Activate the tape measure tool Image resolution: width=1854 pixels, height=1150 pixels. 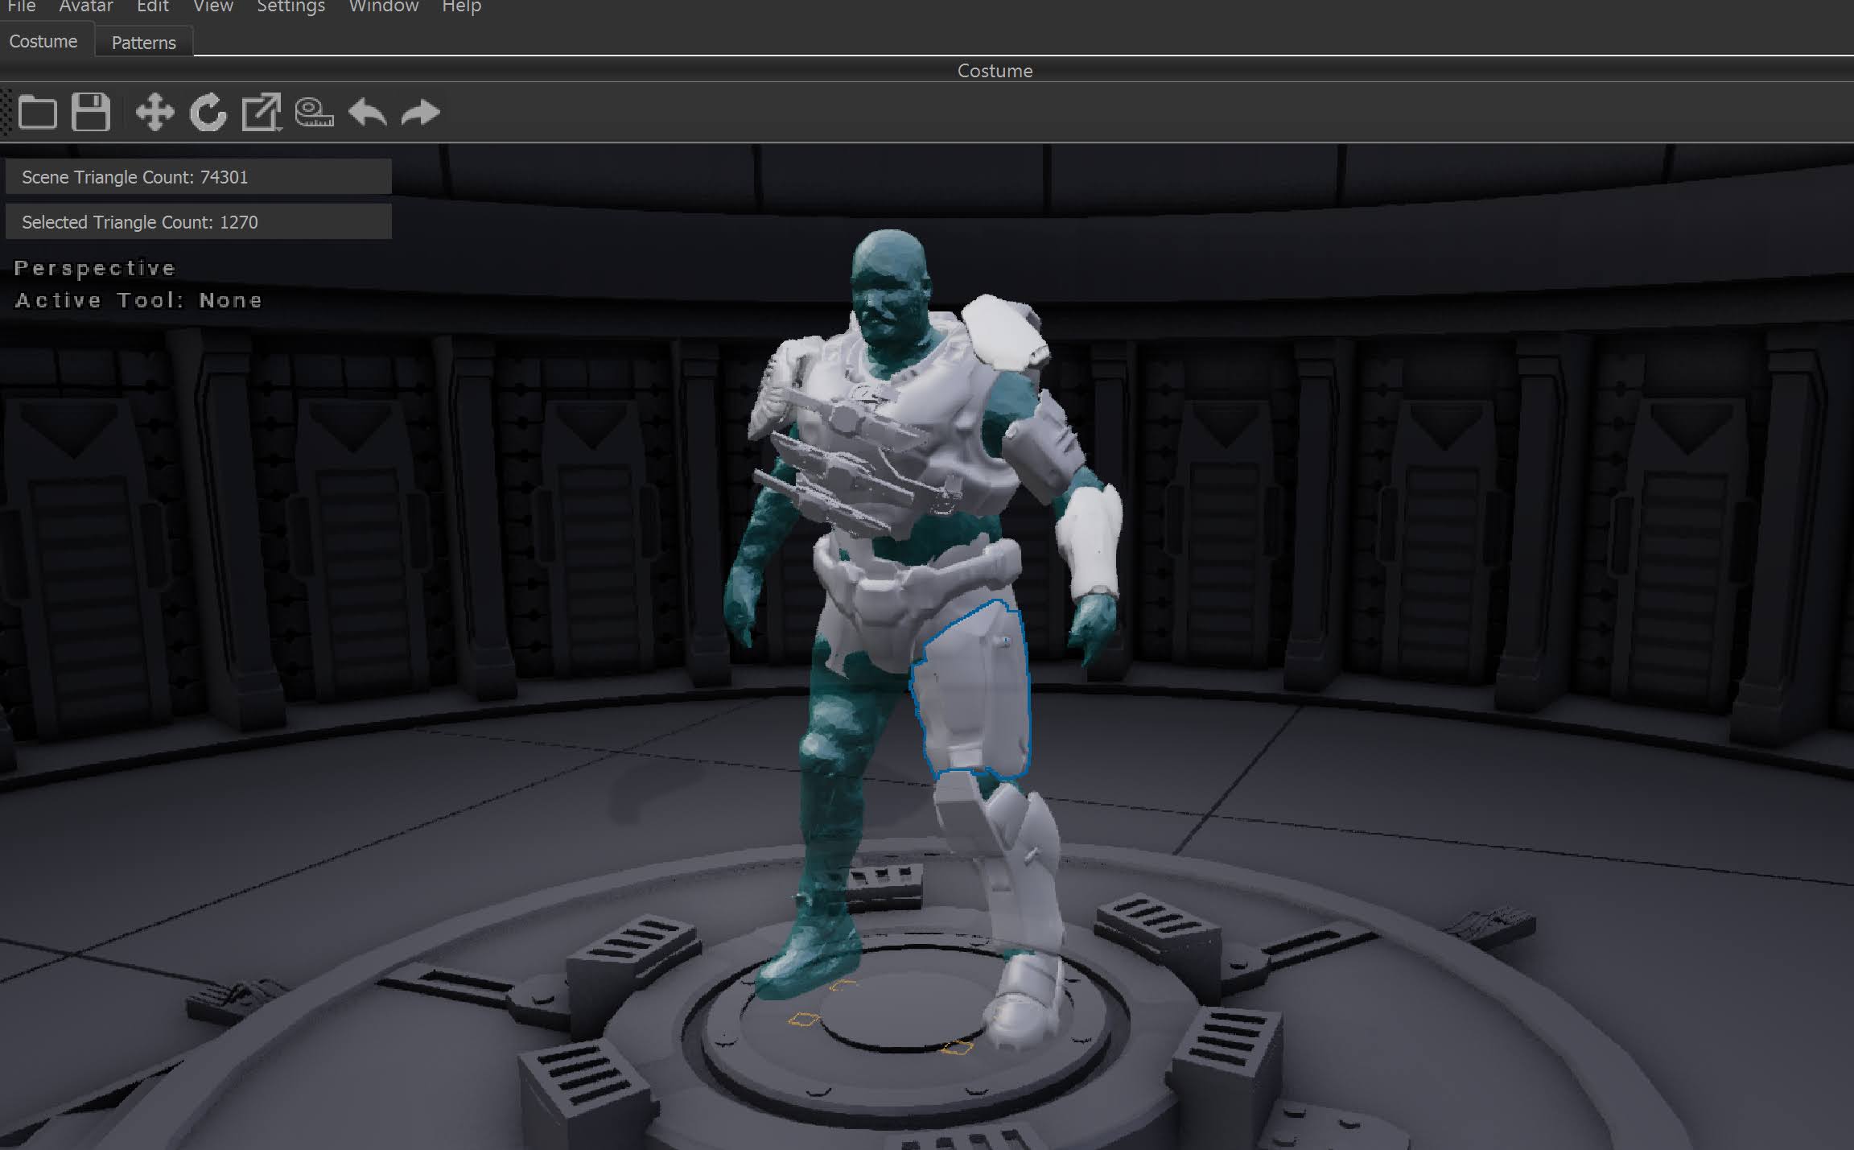pyautogui.click(x=314, y=113)
